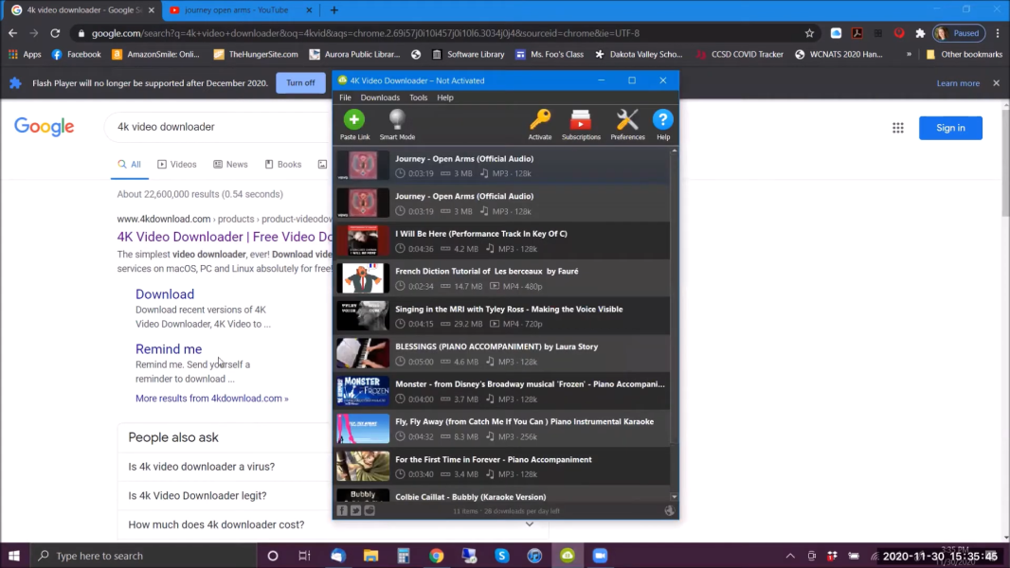Open Subscriptions in 4K Video Downloader toolbar
Viewport: 1010px width, 568px height.
(581, 124)
